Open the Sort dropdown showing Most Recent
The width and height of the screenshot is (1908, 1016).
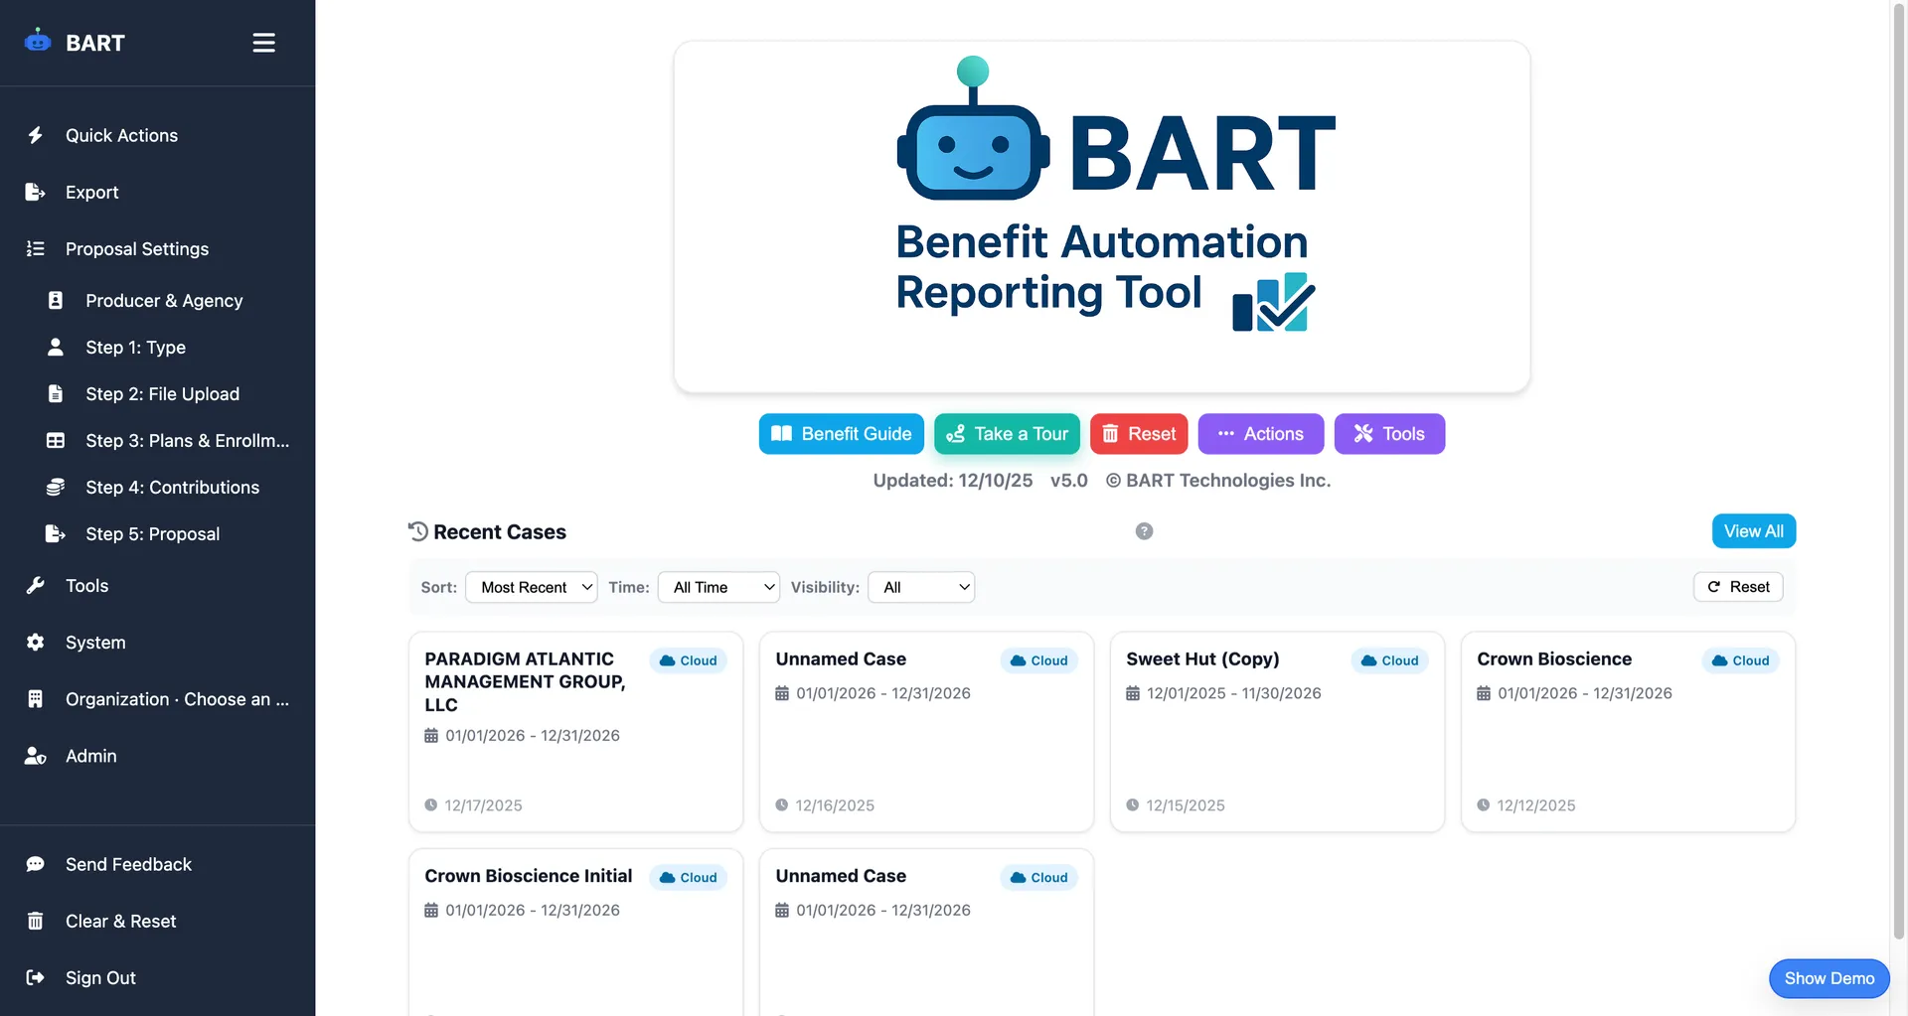(531, 587)
